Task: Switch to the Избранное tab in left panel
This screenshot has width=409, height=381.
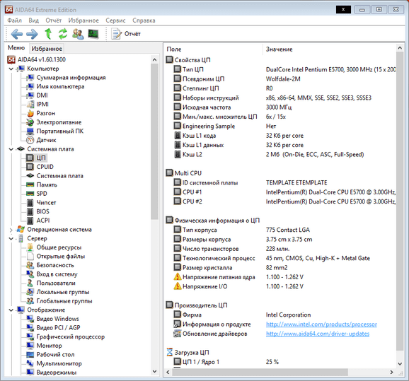Action: coord(47,49)
